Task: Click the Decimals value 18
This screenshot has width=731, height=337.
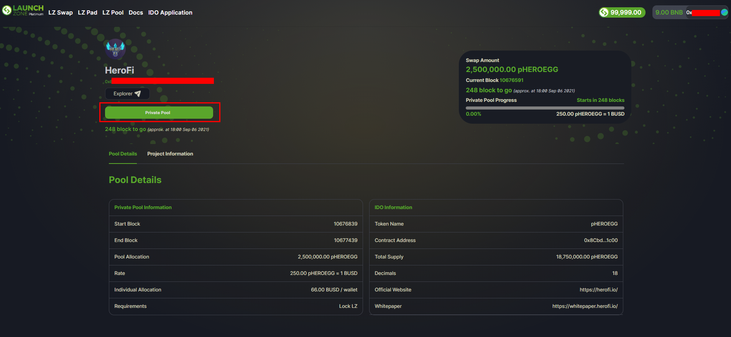Action: tap(615, 273)
